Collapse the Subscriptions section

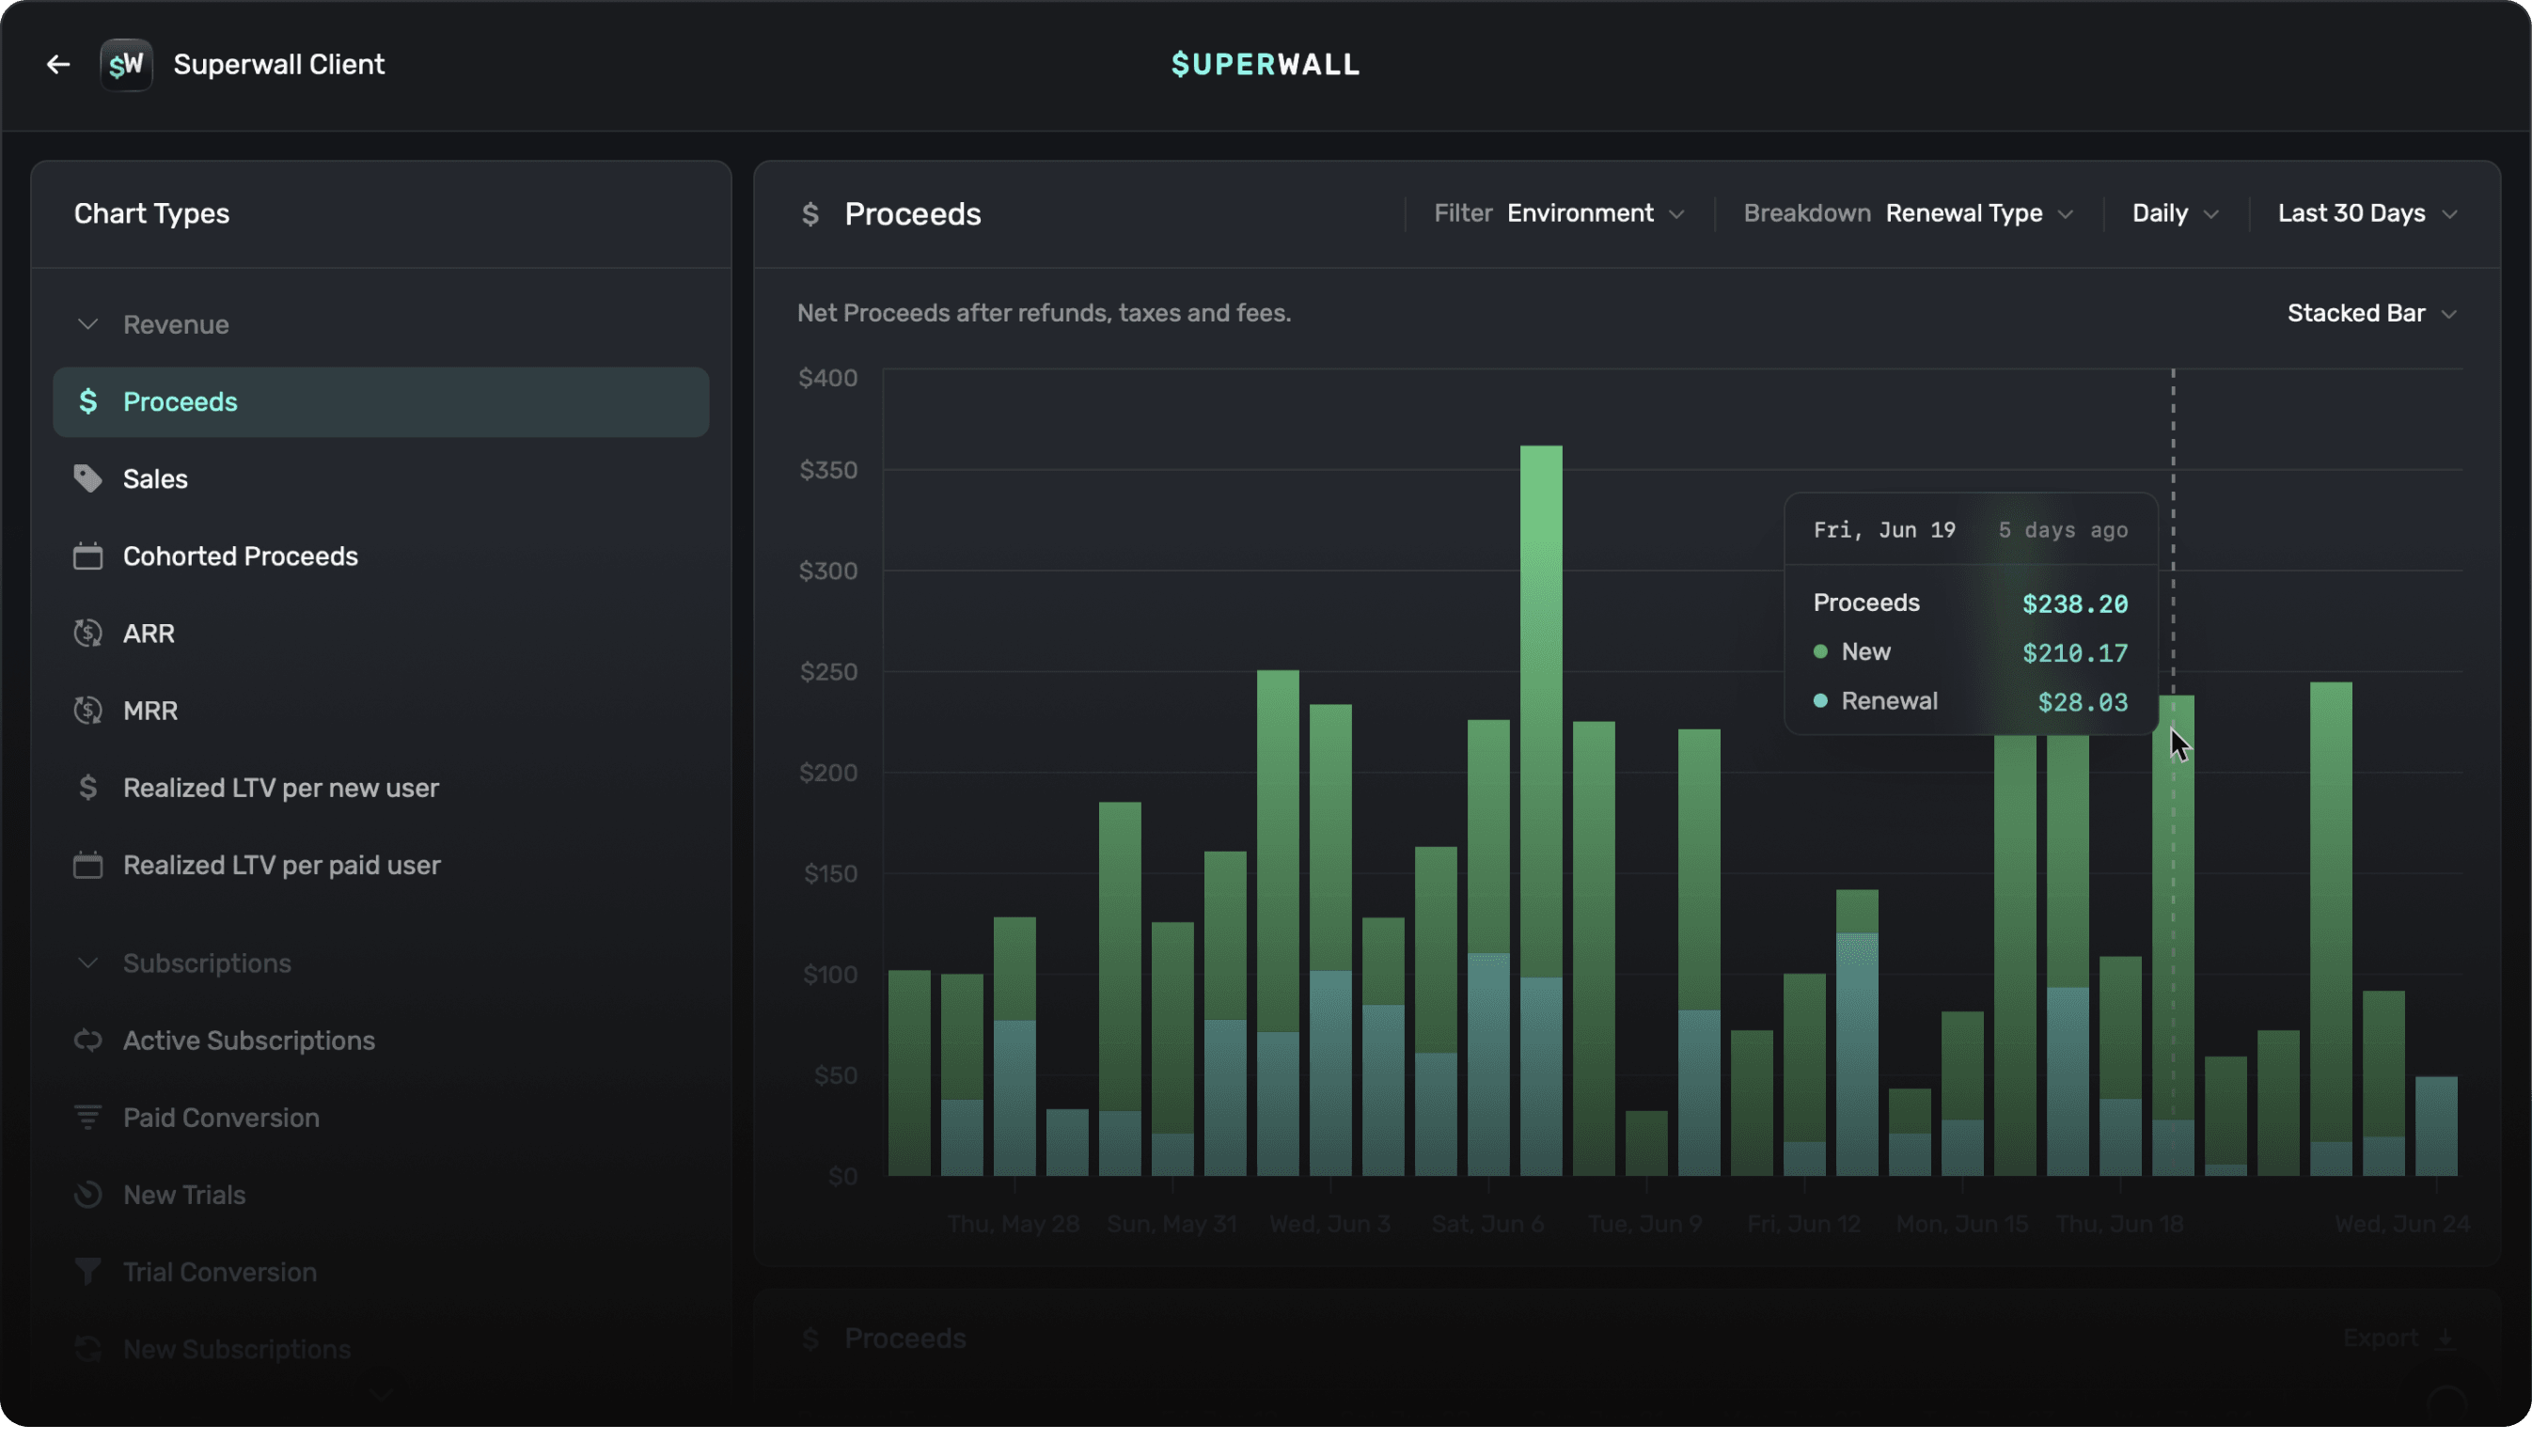(88, 964)
